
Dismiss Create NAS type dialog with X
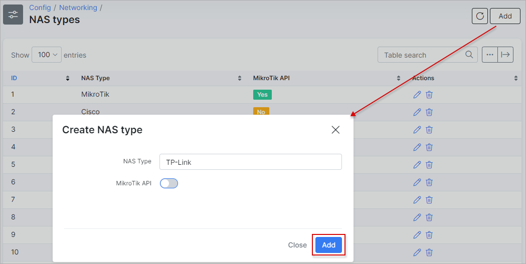coord(335,130)
